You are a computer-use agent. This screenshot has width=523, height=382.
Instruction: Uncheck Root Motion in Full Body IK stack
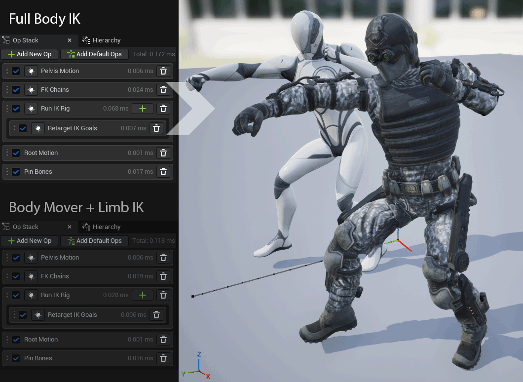pyautogui.click(x=16, y=153)
